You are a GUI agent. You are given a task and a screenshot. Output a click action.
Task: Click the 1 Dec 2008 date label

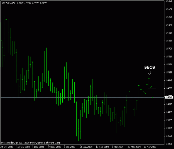[38, 147]
